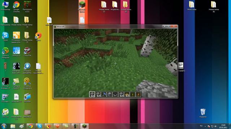Open the Новая папка (6) folder

pos(214,7)
